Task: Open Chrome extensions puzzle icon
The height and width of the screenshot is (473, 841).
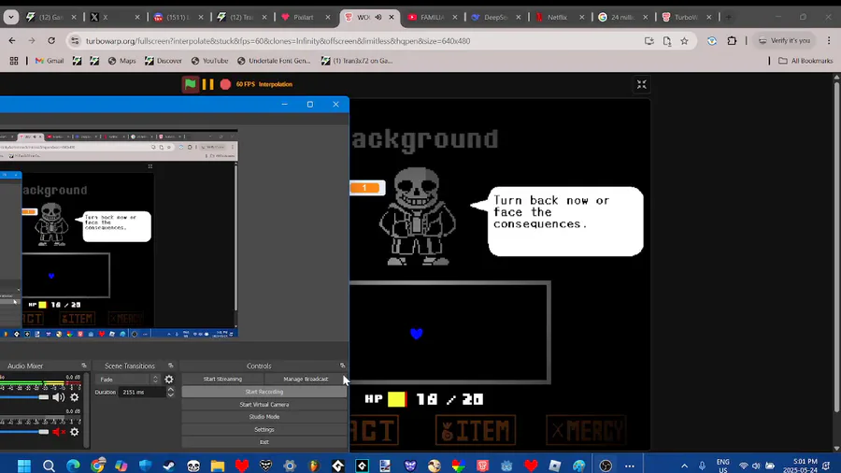Action: pyautogui.click(x=732, y=41)
